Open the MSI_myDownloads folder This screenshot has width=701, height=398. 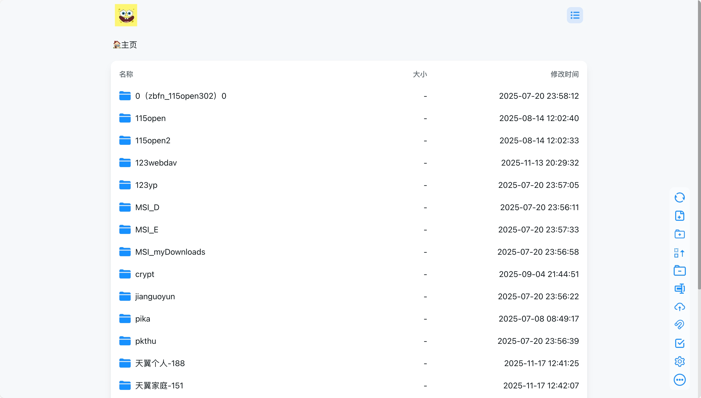coord(170,252)
